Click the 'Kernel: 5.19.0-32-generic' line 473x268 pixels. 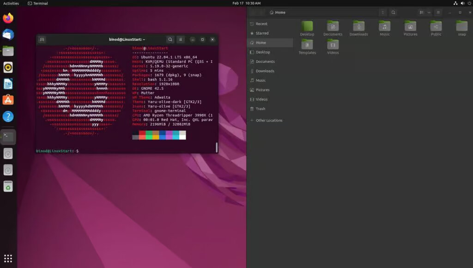click(x=160, y=66)
